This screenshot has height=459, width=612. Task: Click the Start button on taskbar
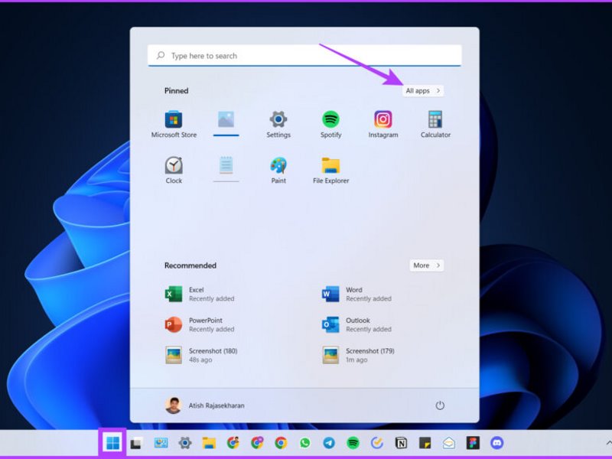[x=112, y=443]
